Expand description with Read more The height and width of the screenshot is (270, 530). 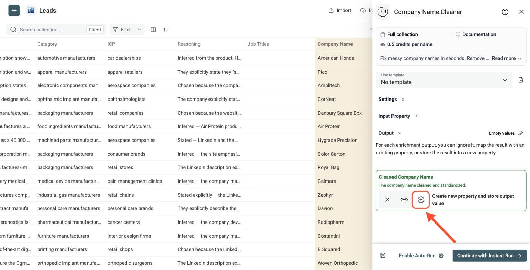[x=507, y=59]
